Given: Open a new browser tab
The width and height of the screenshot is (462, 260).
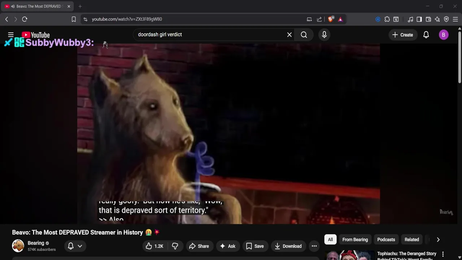Looking at the screenshot, I should [x=80, y=6].
